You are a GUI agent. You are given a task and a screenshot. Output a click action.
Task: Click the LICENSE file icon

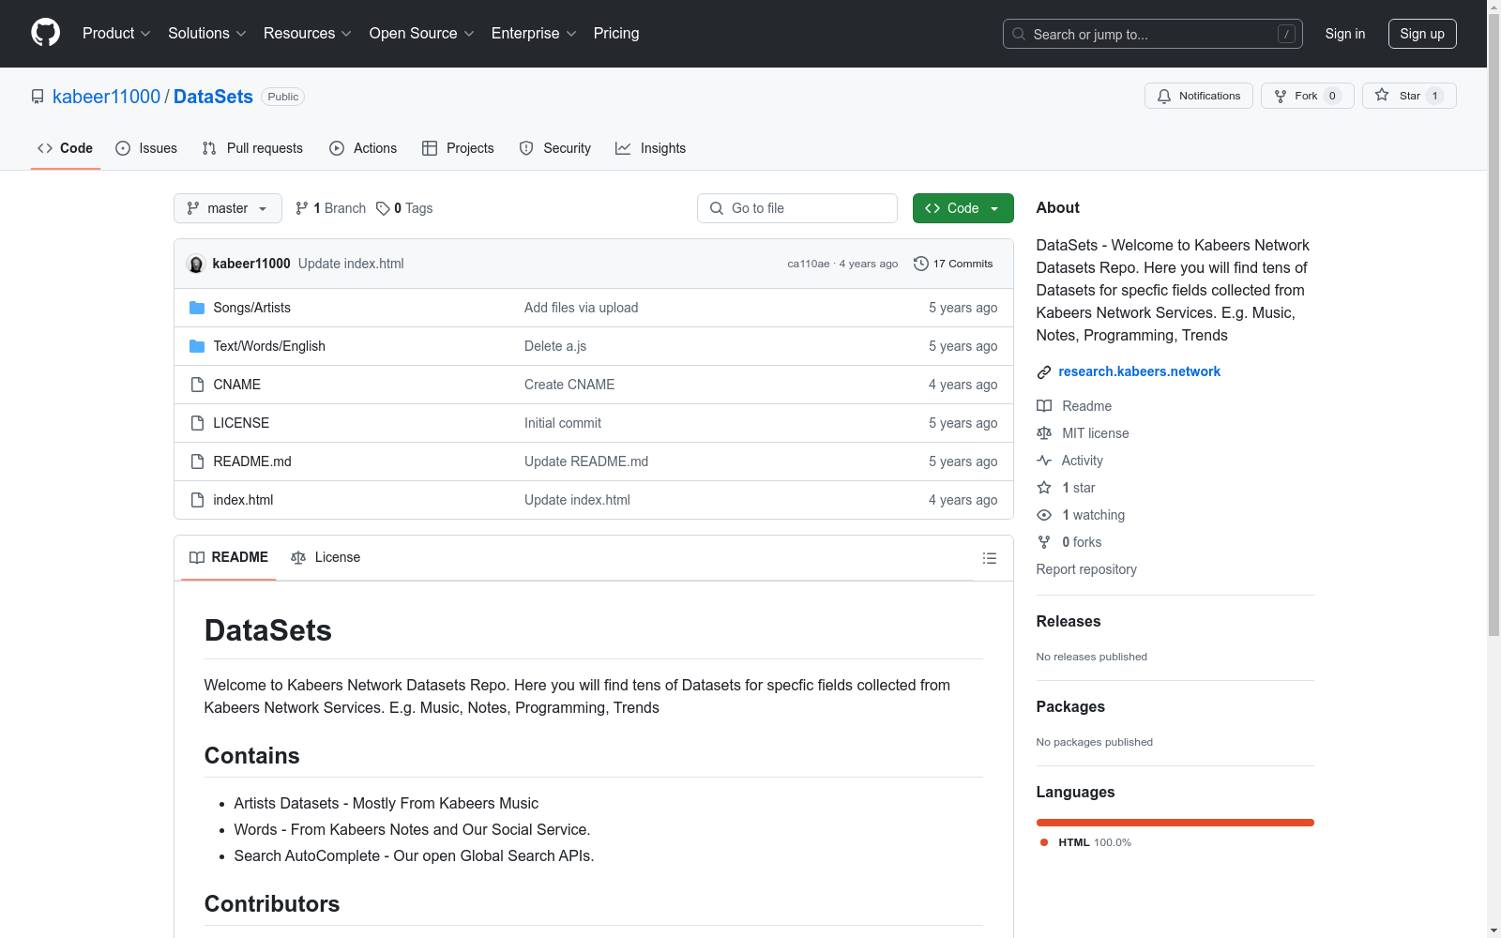pyautogui.click(x=197, y=423)
